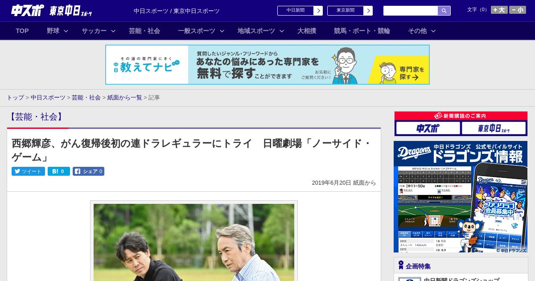Viewport: 535px width, 281px height.
Task: Go to トップ breadcrumb link
Action: [x=15, y=97]
